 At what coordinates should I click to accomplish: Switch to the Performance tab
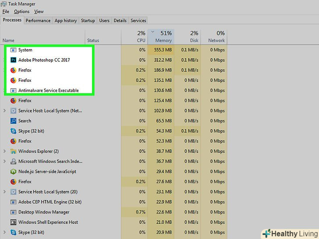(38, 21)
